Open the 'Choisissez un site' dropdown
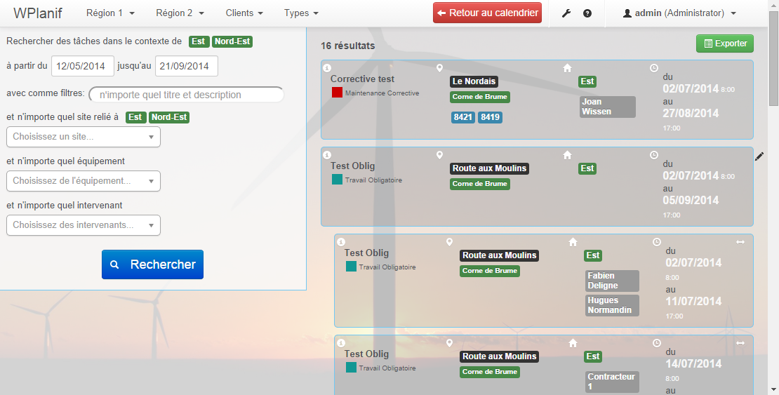Screen dimensions: 779x395 [84, 137]
